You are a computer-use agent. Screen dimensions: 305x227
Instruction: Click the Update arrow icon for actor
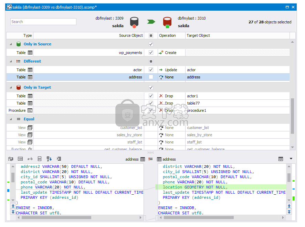(x=161, y=70)
